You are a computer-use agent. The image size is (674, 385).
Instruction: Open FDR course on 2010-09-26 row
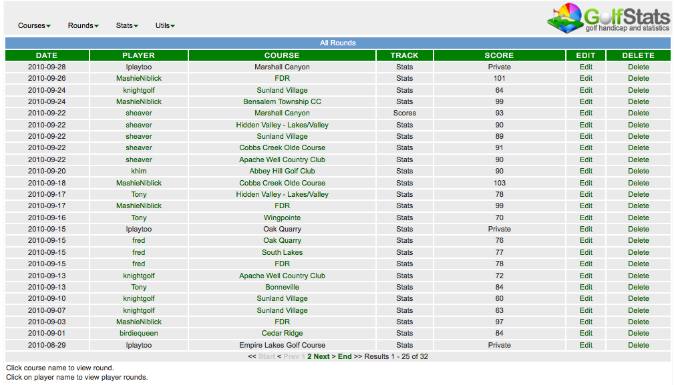[282, 79]
